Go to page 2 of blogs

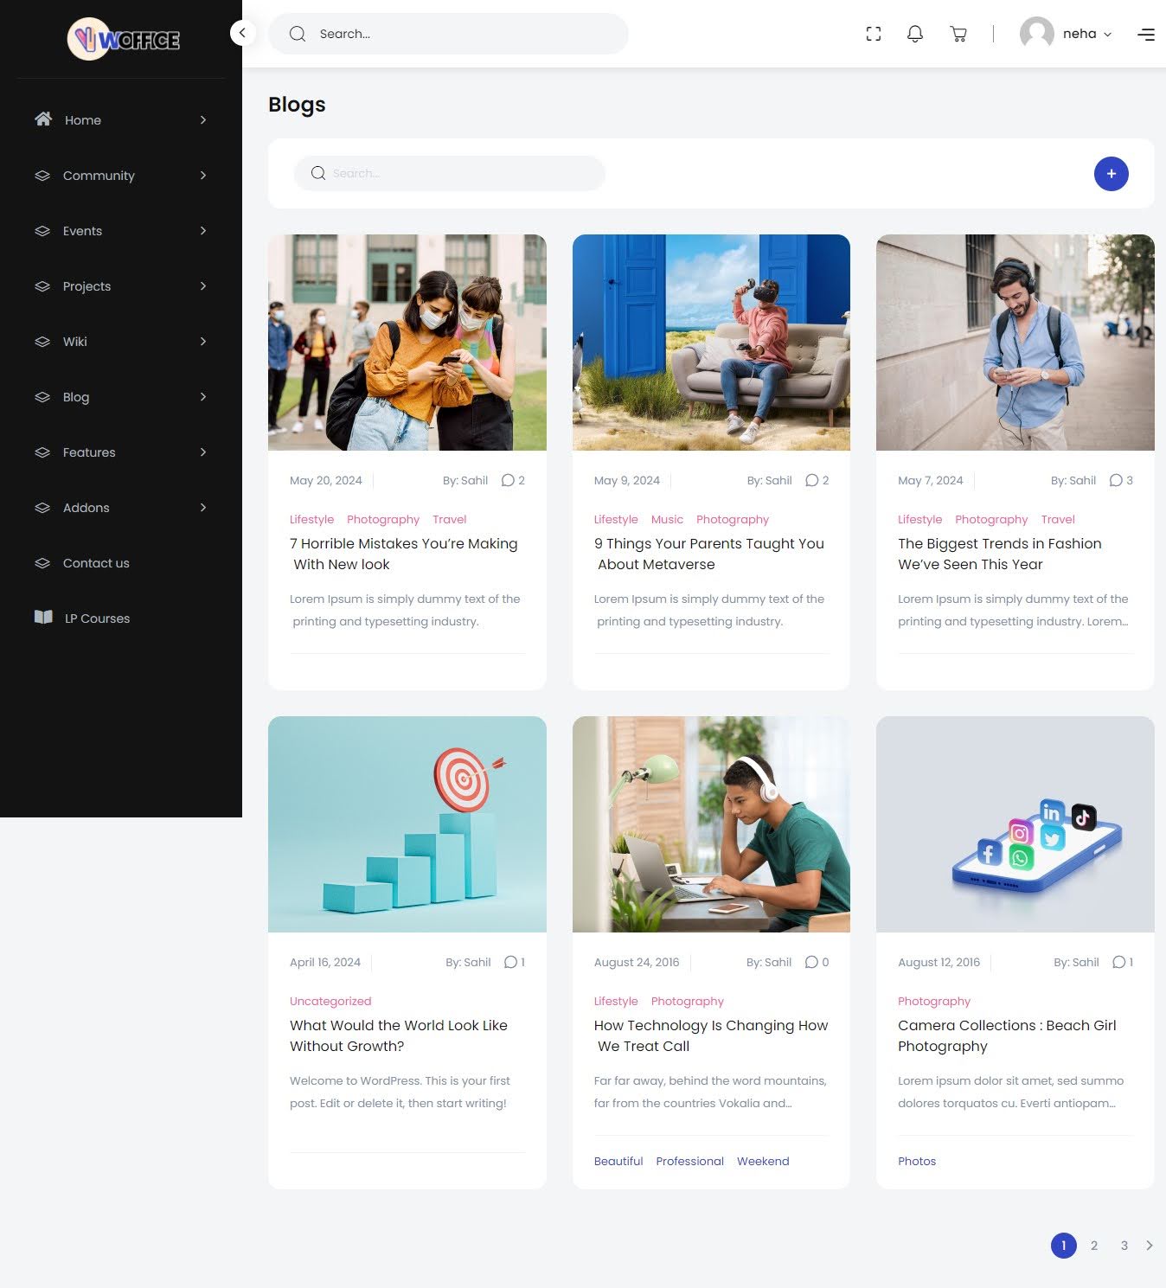(x=1094, y=1246)
